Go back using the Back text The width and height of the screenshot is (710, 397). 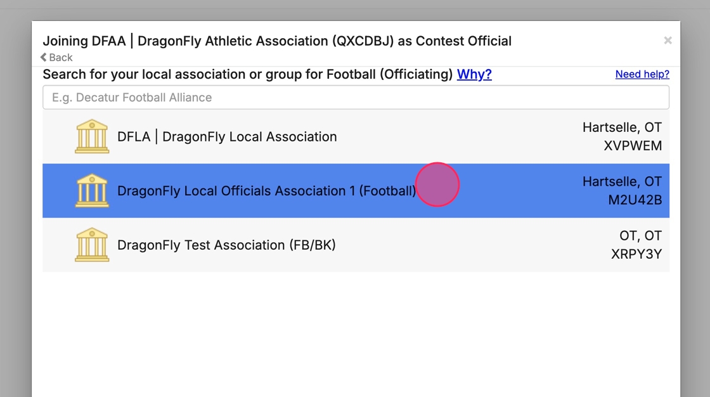(61, 58)
